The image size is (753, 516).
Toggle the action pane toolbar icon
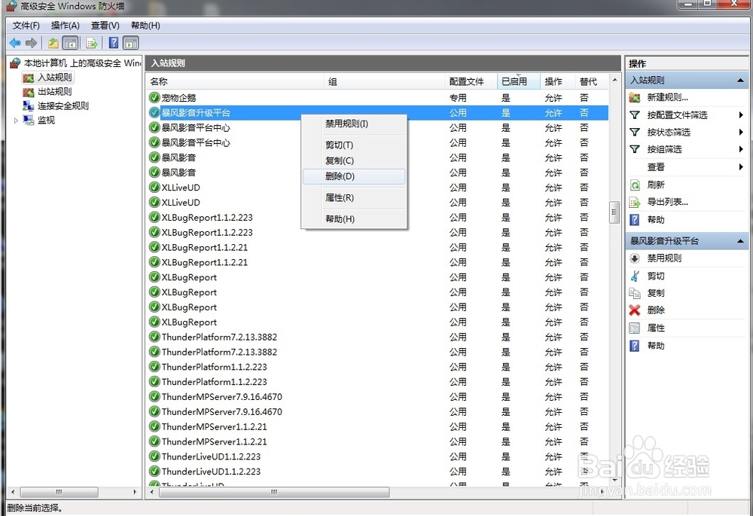(x=130, y=43)
